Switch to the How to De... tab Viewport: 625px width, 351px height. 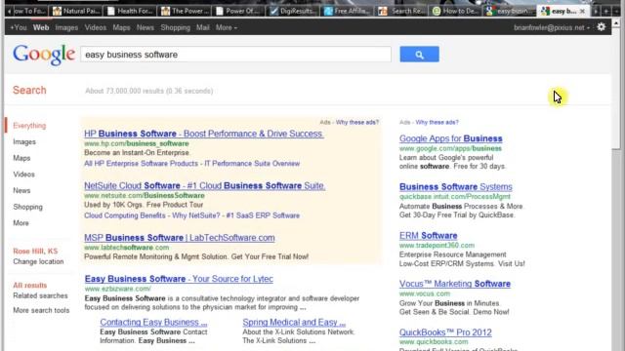455,11
